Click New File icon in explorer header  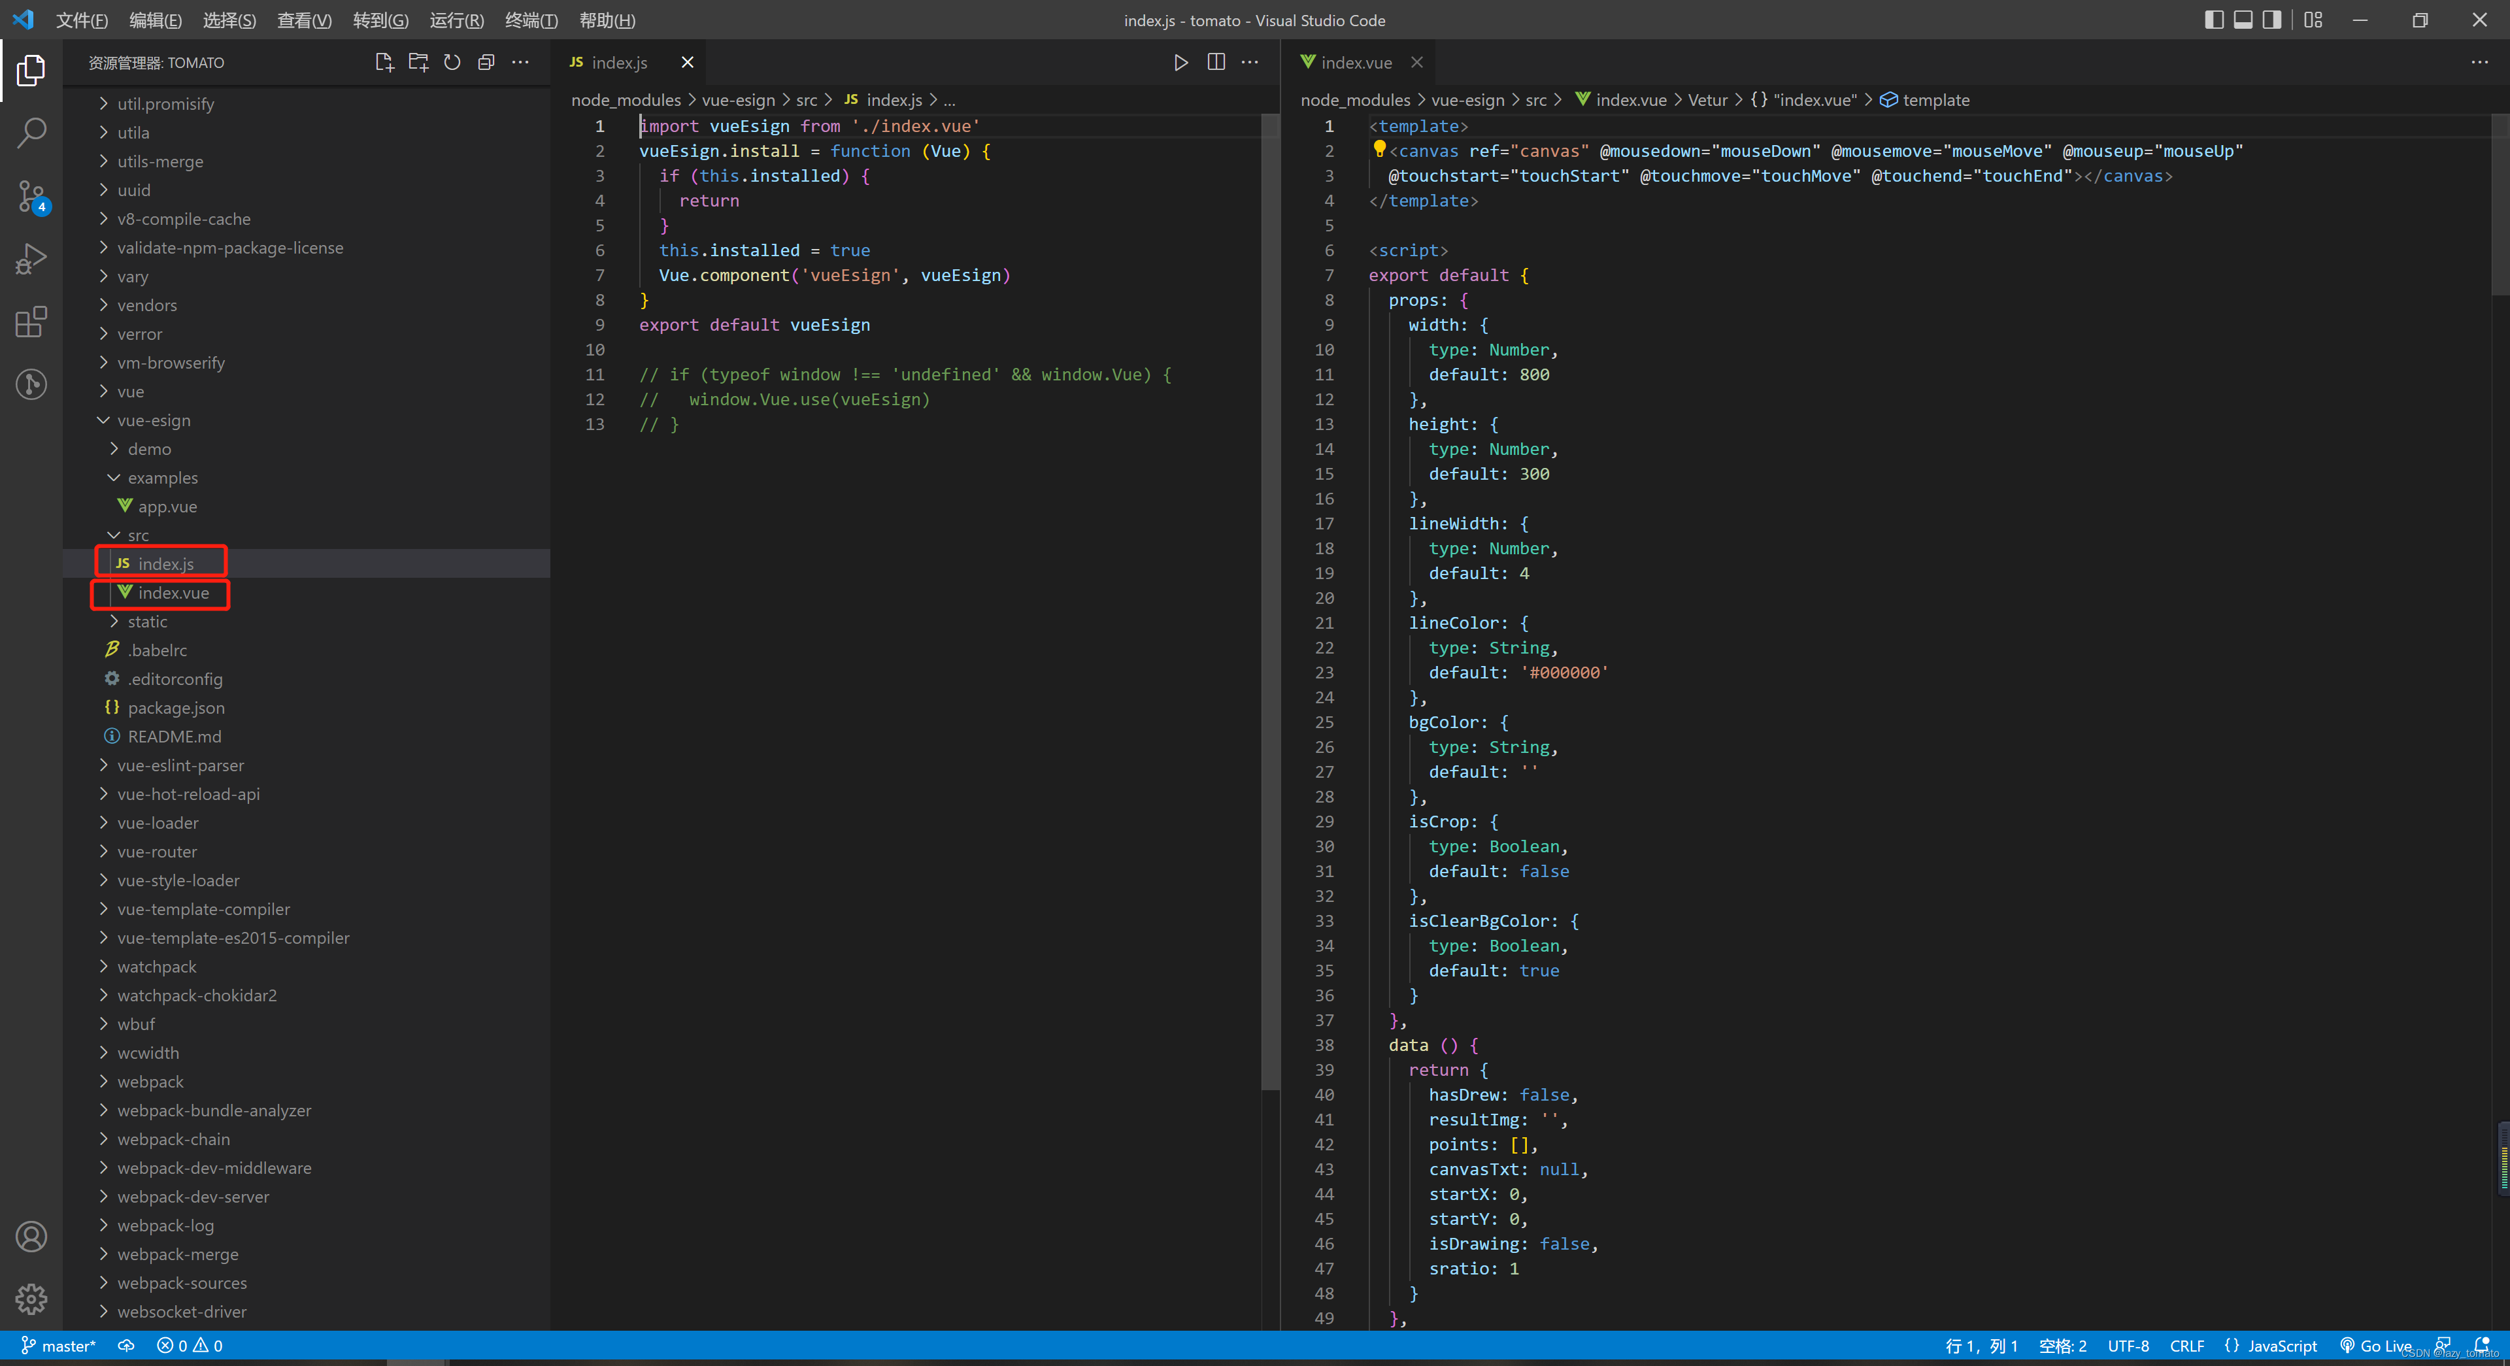click(384, 62)
